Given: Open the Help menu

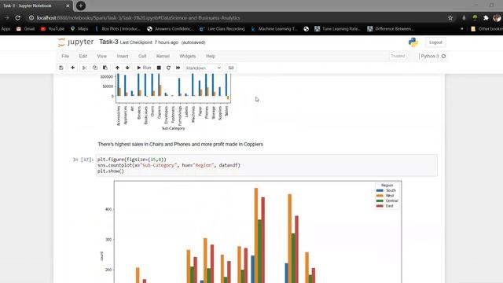Looking at the screenshot, I should pos(211,56).
